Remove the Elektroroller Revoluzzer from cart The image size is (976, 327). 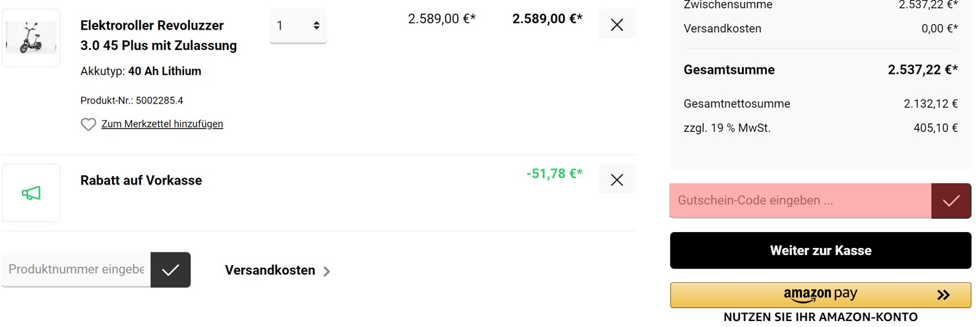(617, 24)
